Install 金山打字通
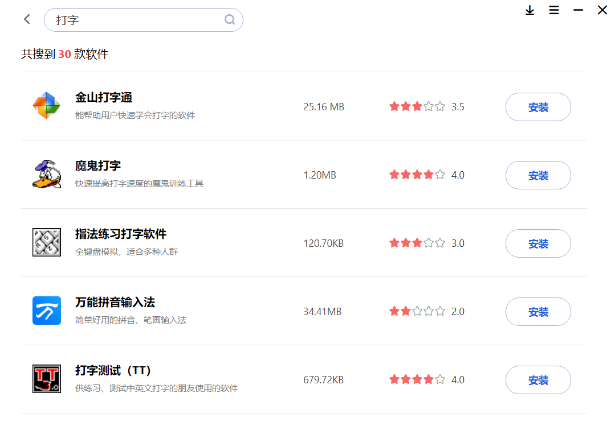Image resolution: width=611 pixels, height=422 pixels. point(538,107)
